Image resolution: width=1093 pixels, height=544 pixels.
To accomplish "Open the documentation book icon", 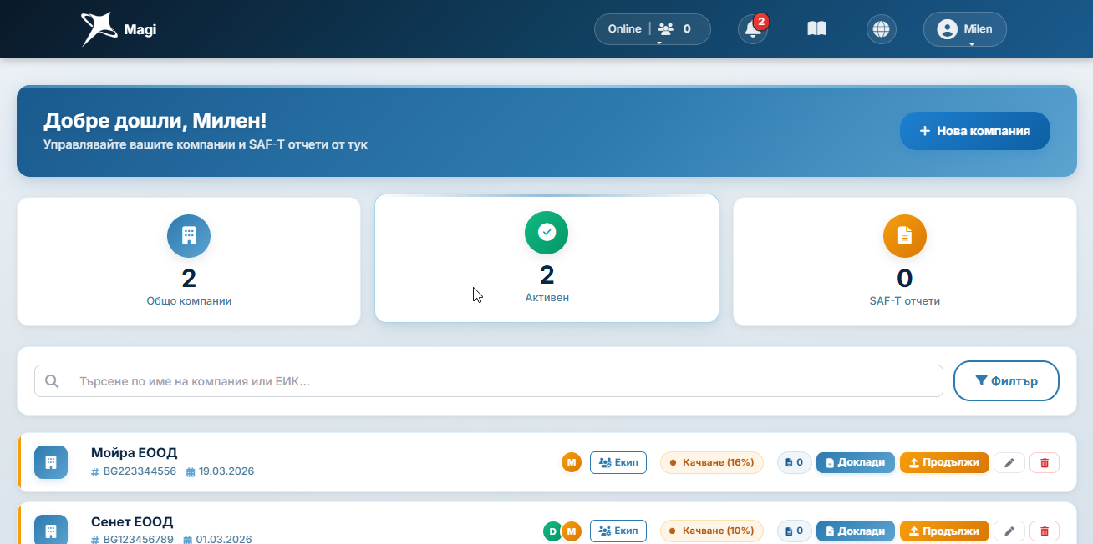I will pos(816,29).
